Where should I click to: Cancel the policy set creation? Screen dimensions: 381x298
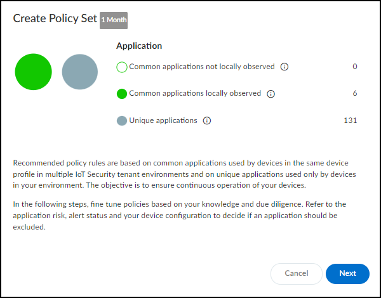click(x=296, y=273)
